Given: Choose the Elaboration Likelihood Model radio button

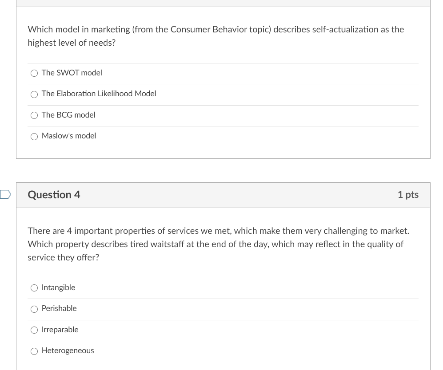Looking at the screenshot, I should pyautogui.click(x=34, y=94).
